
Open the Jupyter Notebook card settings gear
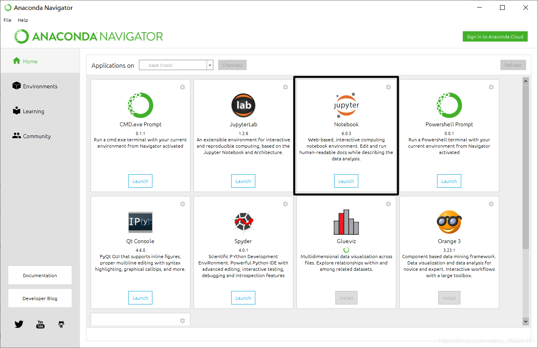pyautogui.click(x=388, y=87)
